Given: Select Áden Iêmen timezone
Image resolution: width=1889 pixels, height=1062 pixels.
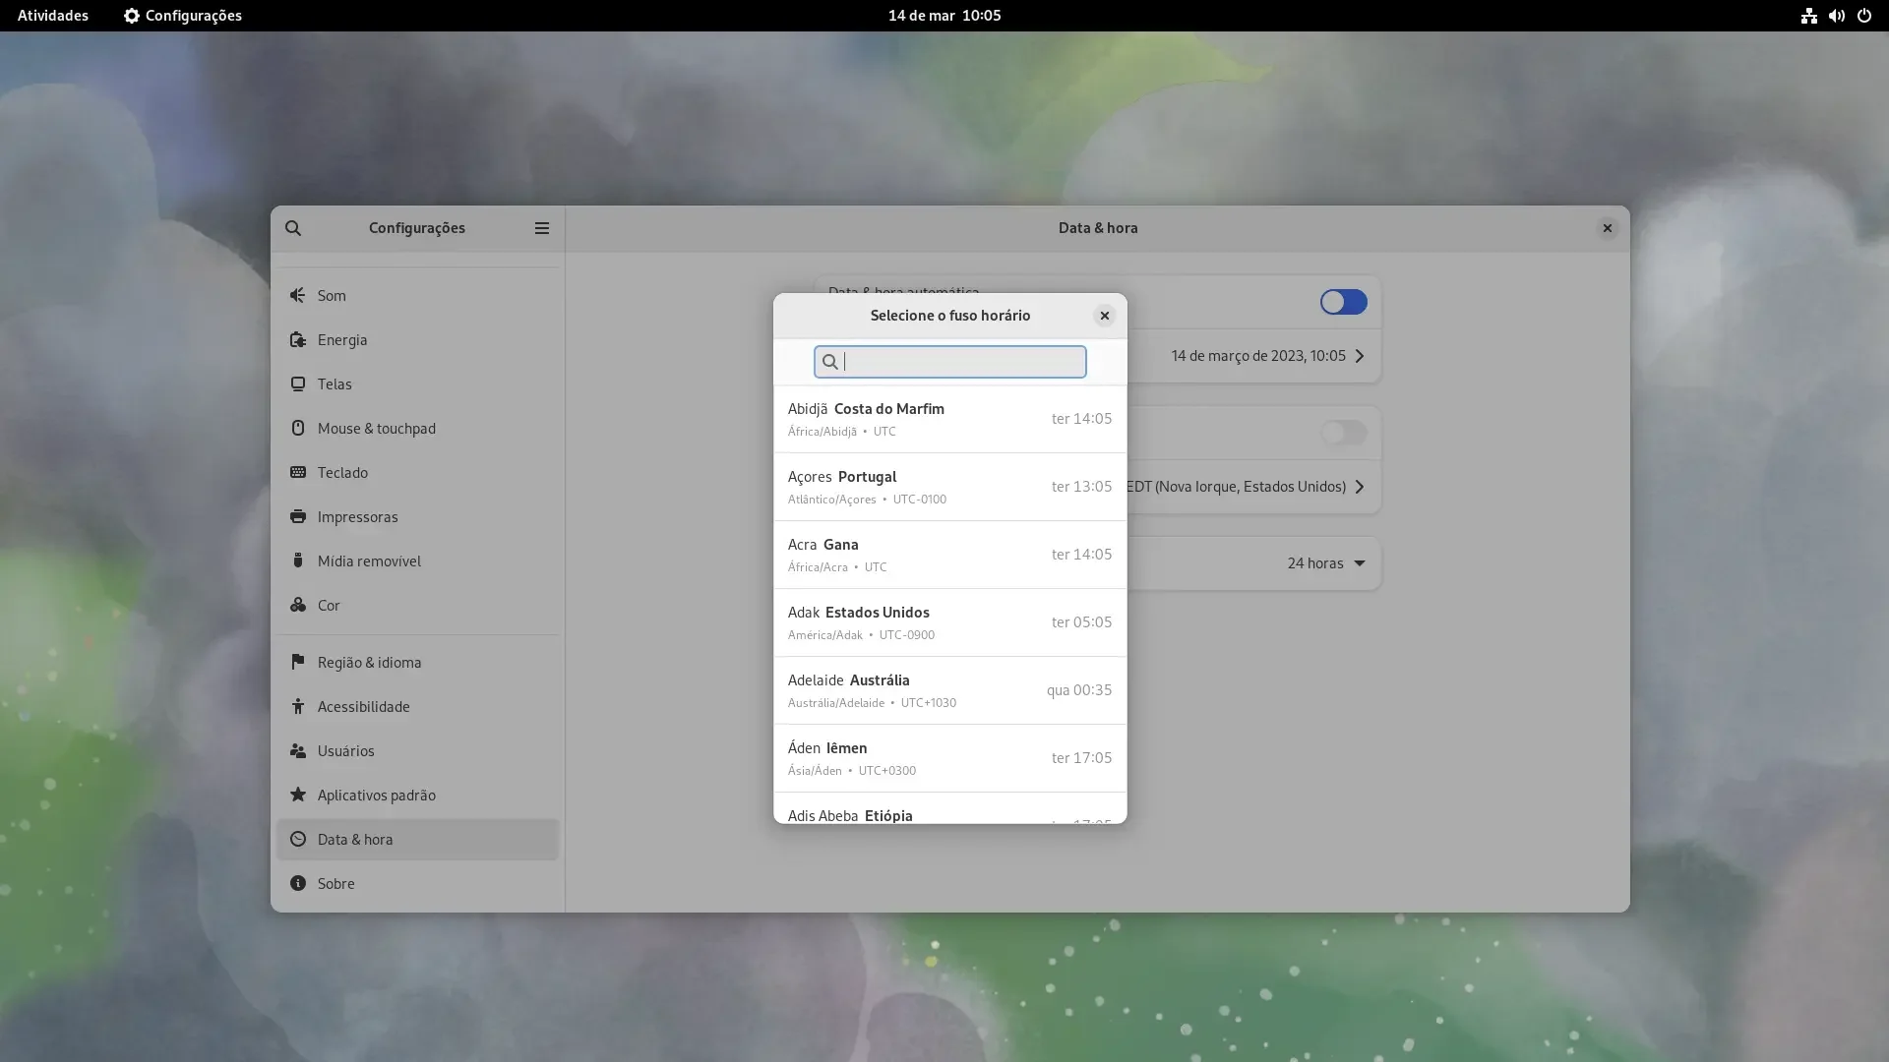Looking at the screenshot, I should (x=949, y=758).
